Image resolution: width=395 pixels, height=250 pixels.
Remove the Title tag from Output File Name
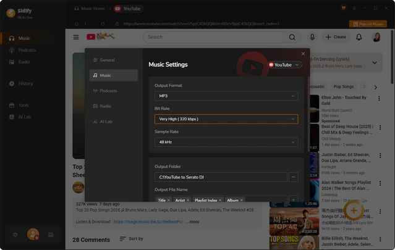[x=169, y=200]
